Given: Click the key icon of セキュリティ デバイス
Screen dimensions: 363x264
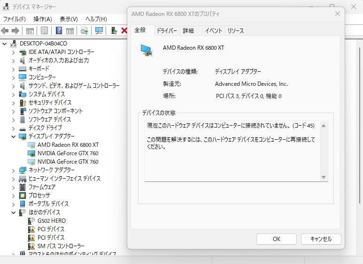Looking at the screenshot, I should coord(23,103).
